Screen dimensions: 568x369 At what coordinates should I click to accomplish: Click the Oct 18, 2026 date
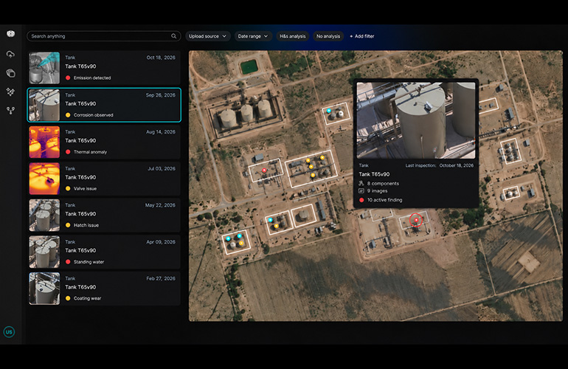tap(161, 58)
